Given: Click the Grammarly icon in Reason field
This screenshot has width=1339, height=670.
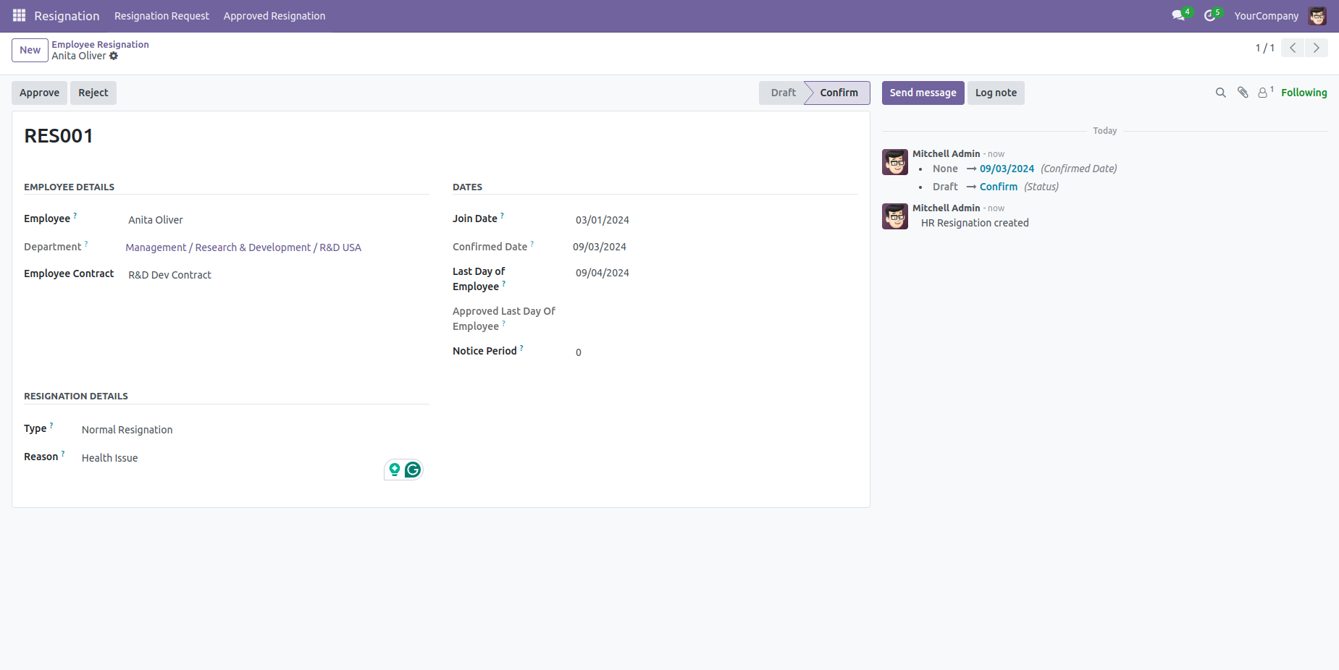Looking at the screenshot, I should coord(413,470).
